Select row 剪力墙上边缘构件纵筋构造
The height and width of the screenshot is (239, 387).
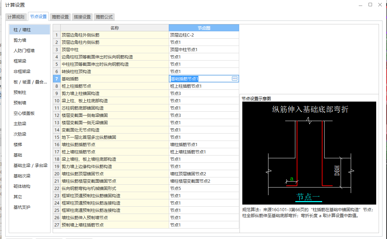pos(114,167)
